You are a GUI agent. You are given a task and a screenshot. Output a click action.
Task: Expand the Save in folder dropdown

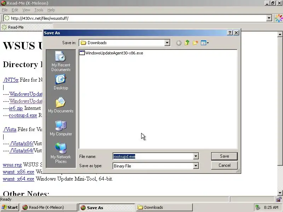[167, 43]
